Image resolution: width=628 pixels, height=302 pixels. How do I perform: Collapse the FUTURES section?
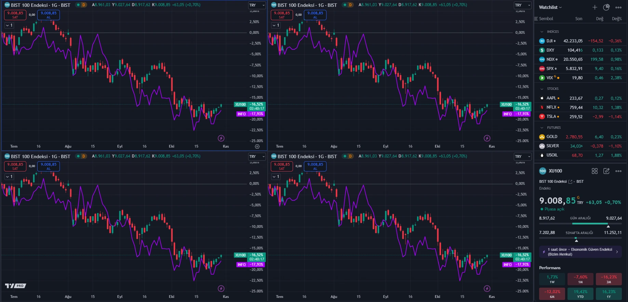click(x=542, y=128)
